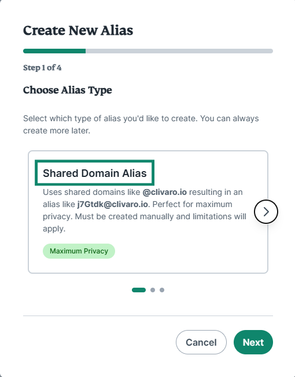The image size is (295, 377).
Task: Click the Maximum Privacy badge
Action: point(79,251)
